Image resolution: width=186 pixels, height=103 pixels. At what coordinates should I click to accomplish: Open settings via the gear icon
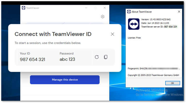click(103, 17)
